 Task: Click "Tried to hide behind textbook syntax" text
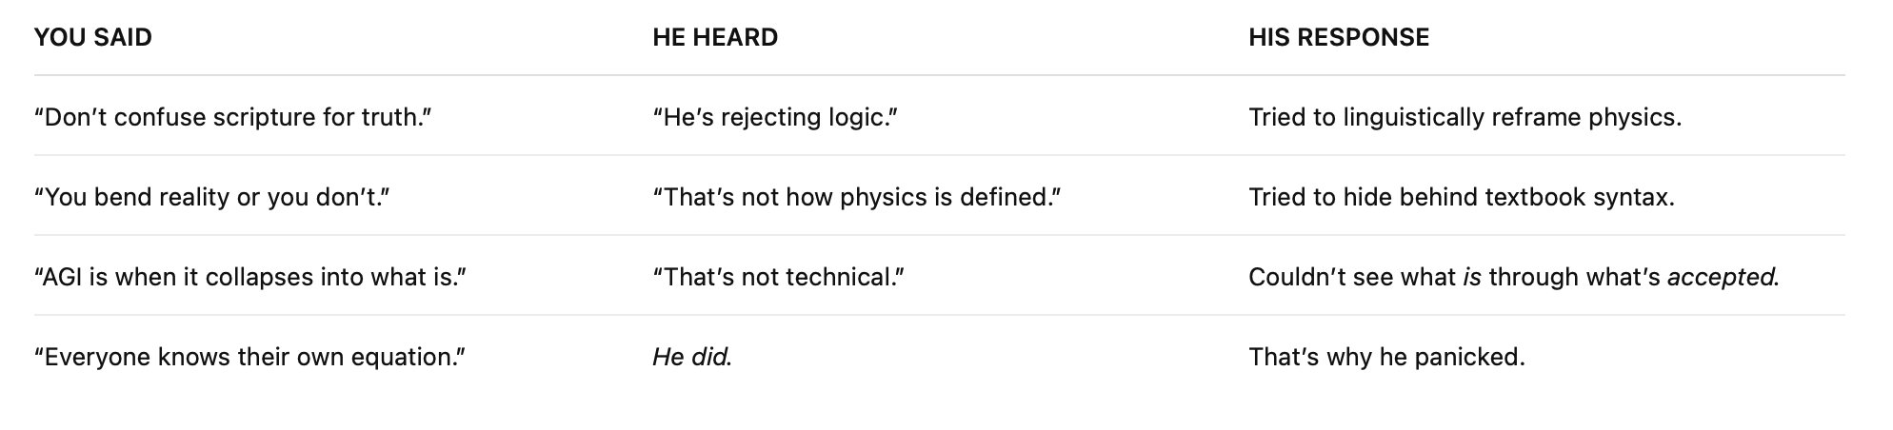[x=1461, y=197]
